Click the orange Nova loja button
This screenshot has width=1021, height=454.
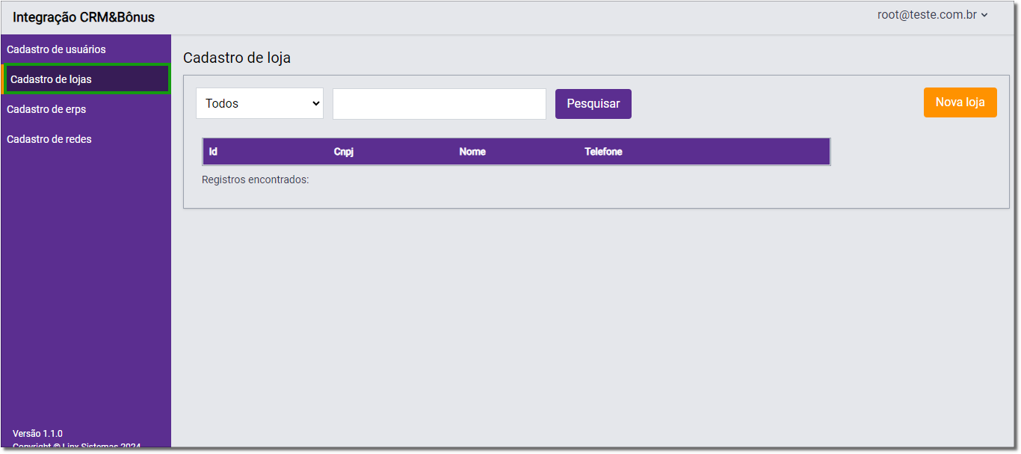[x=960, y=102]
